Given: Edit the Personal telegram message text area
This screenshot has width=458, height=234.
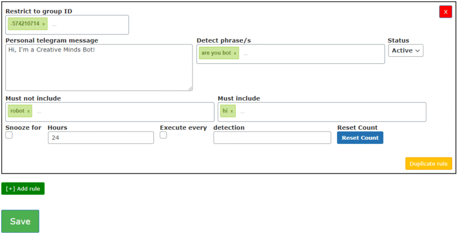Looking at the screenshot, I should point(98,67).
